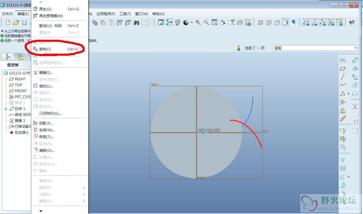Click the Shell tool in right toolbar

coord(343,169)
